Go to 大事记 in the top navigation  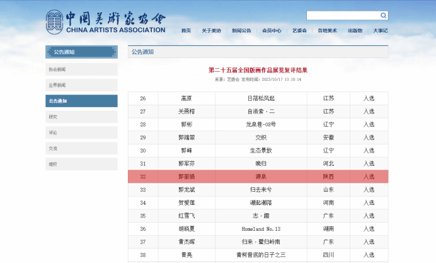(380, 30)
